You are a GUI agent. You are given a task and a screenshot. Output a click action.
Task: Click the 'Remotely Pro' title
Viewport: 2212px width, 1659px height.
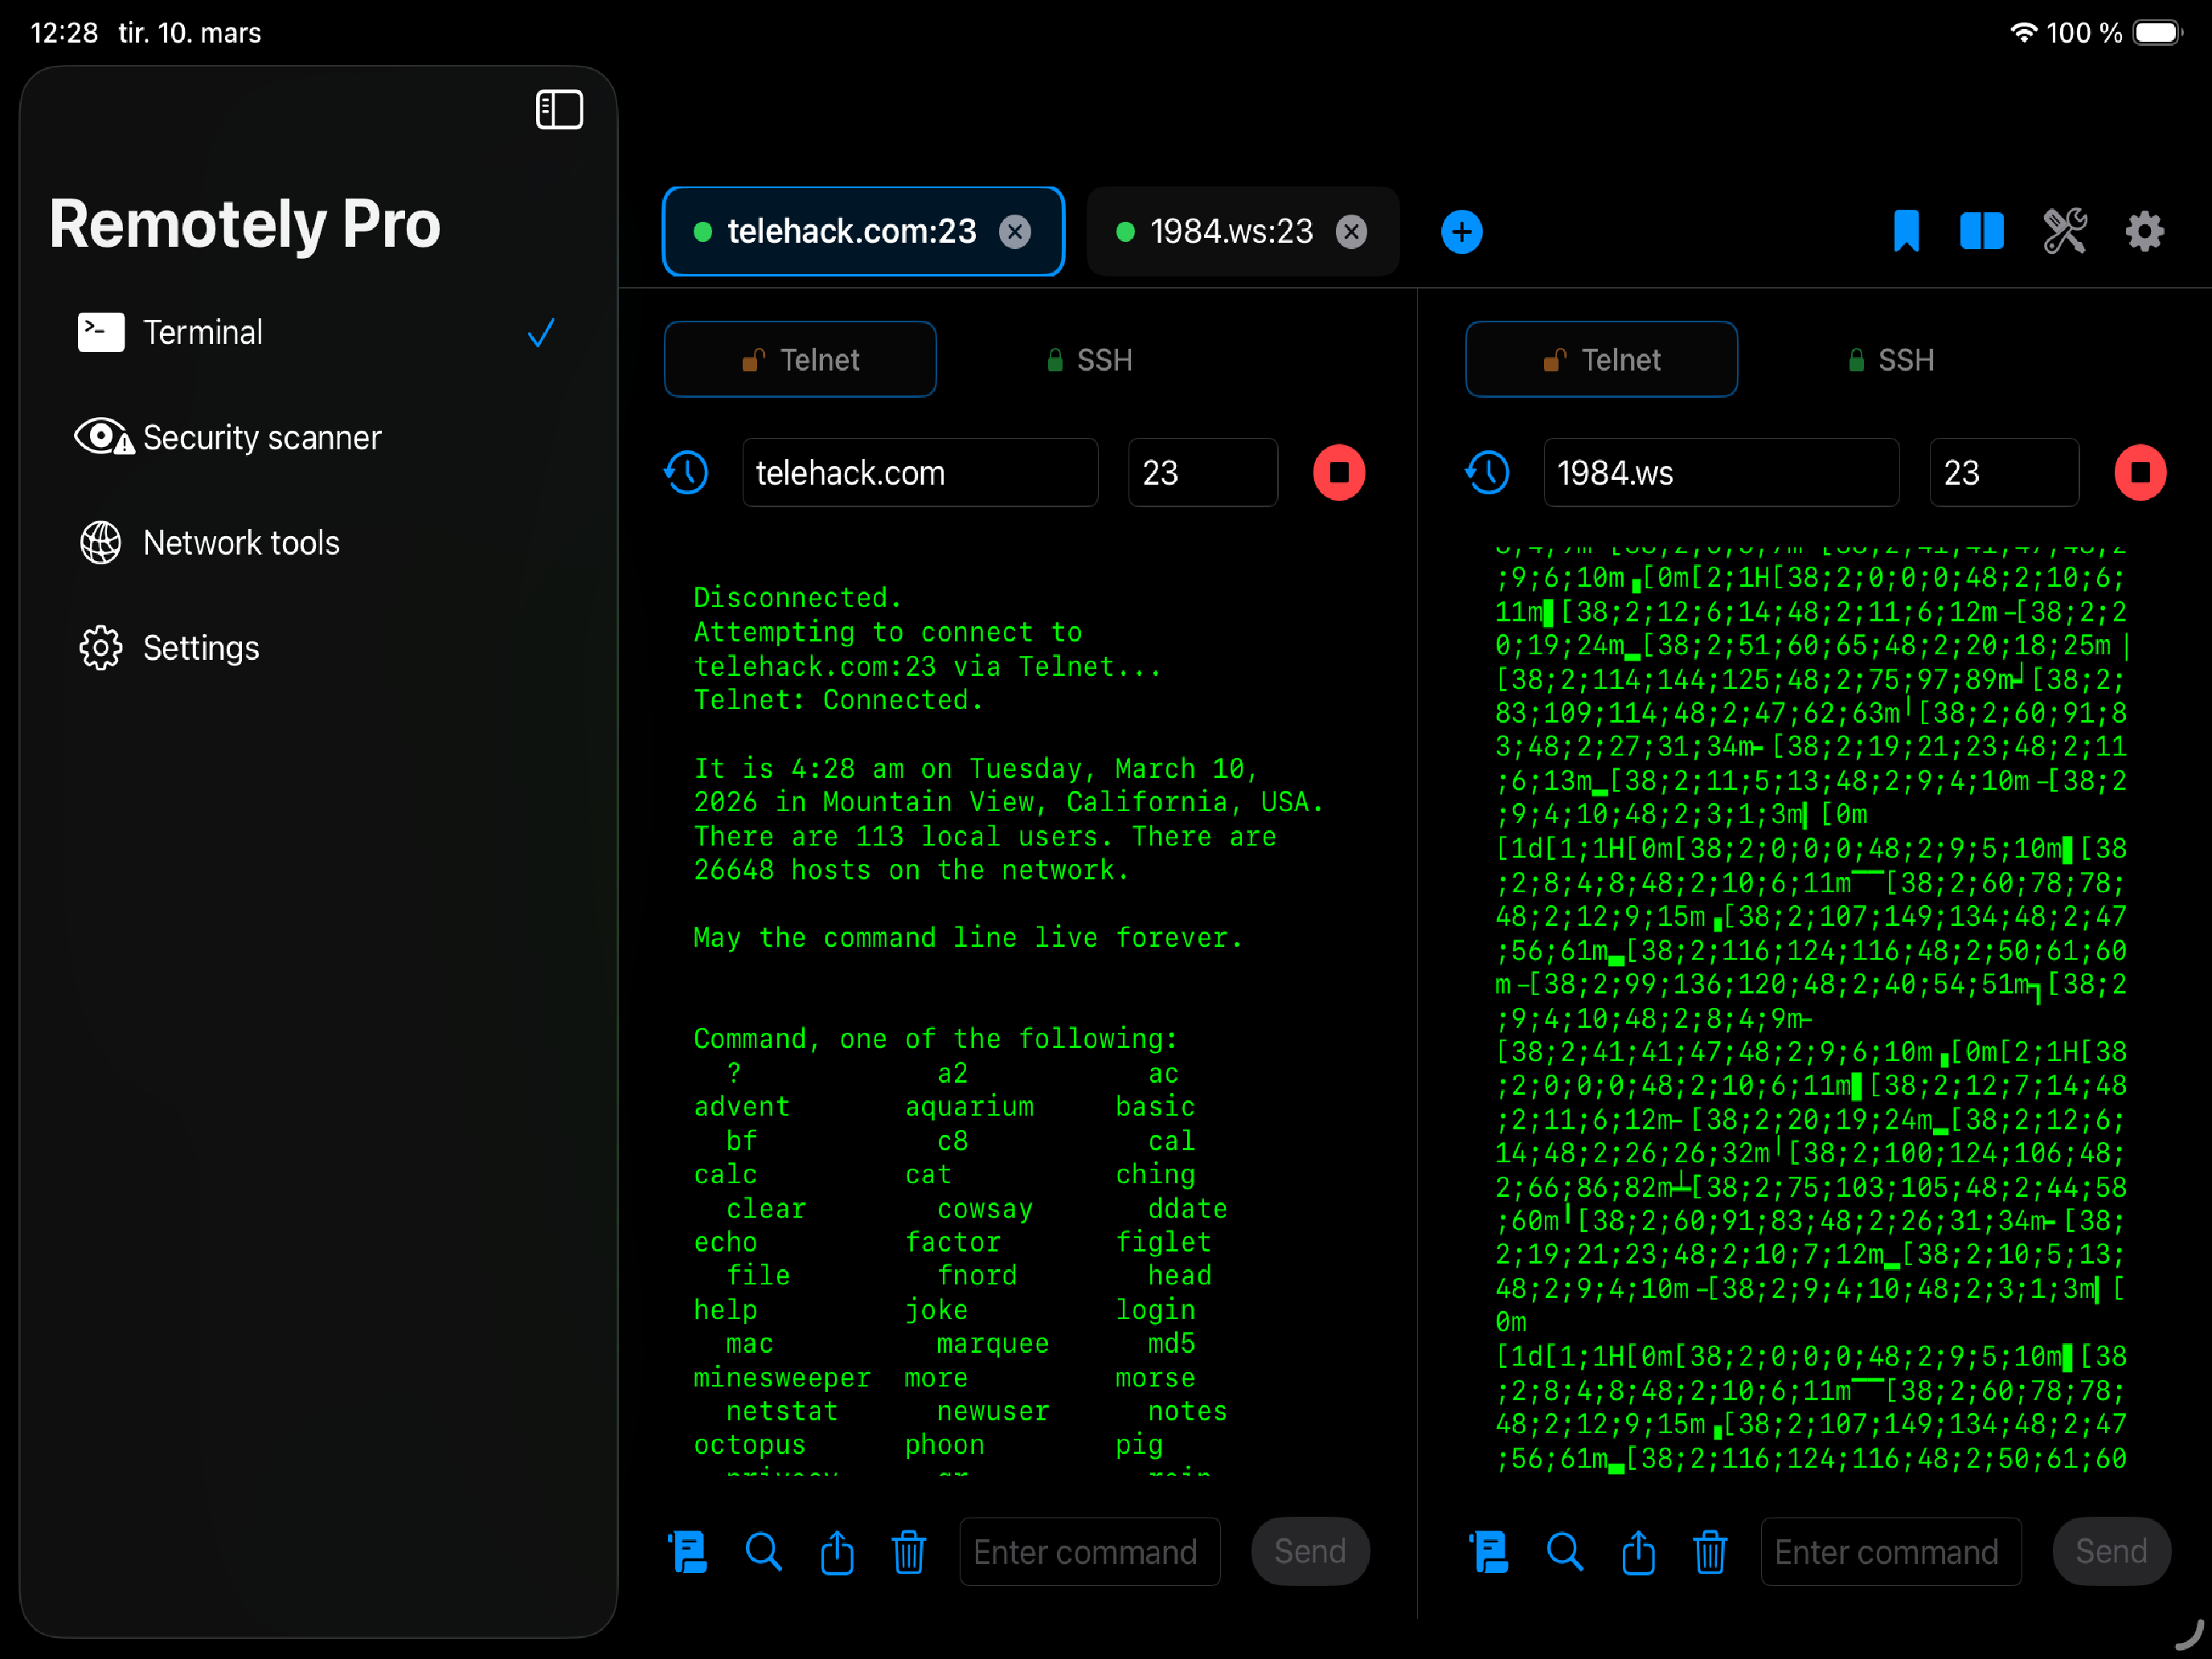click(x=245, y=224)
